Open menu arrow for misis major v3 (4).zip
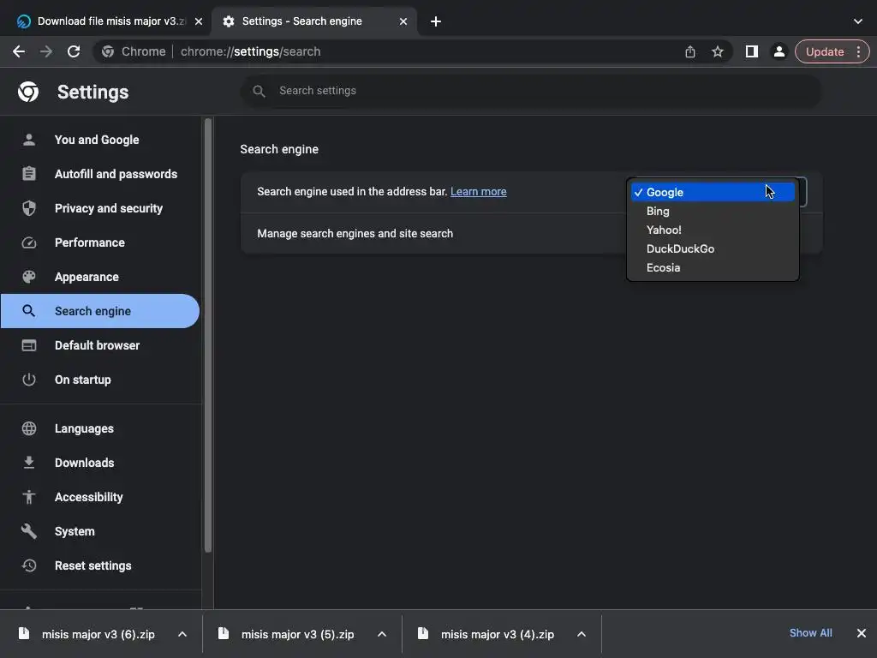 tap(582, 634)
